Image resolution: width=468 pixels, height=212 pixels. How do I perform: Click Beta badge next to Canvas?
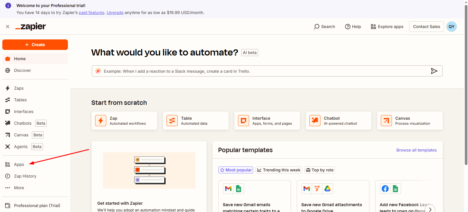tap(38, 135)
